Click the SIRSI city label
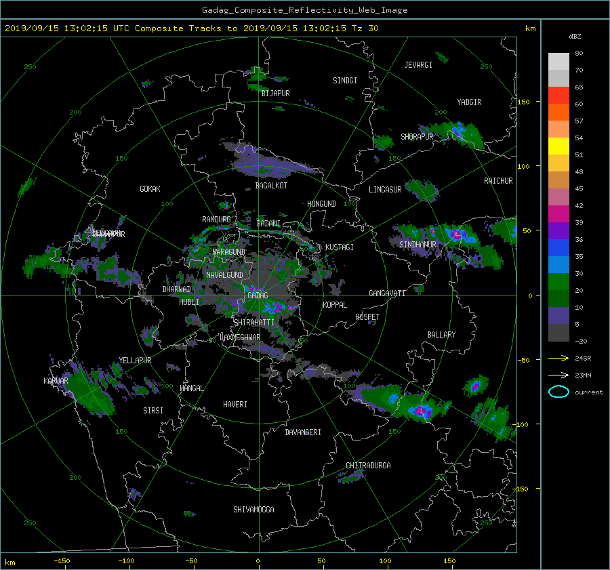 pos(153,411)
